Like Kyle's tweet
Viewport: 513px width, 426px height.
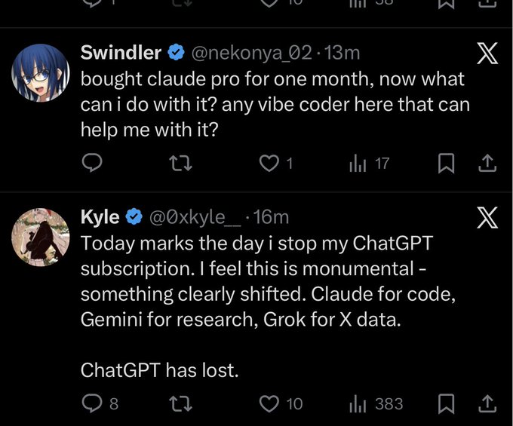(269, 403)
